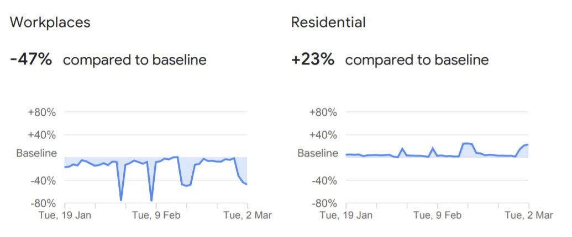This screenshot has width=572, height=237.
Task: Select the +23% residential value
Action: tap(313, 60)
